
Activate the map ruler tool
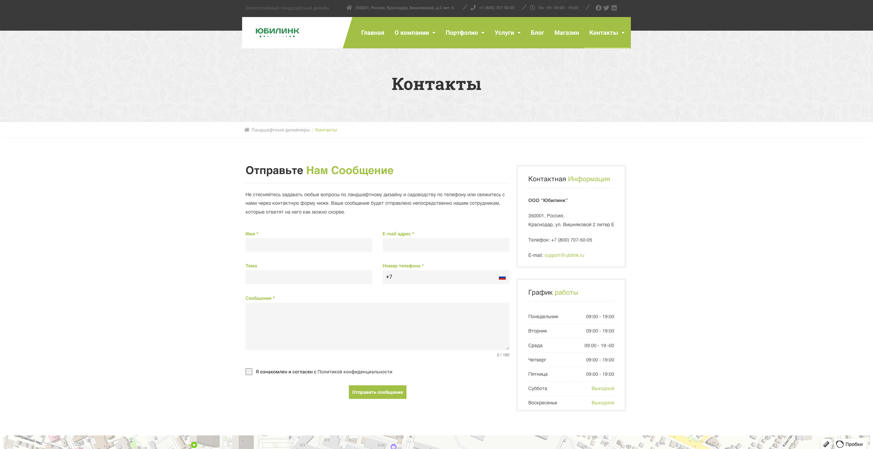coord(826,444)
